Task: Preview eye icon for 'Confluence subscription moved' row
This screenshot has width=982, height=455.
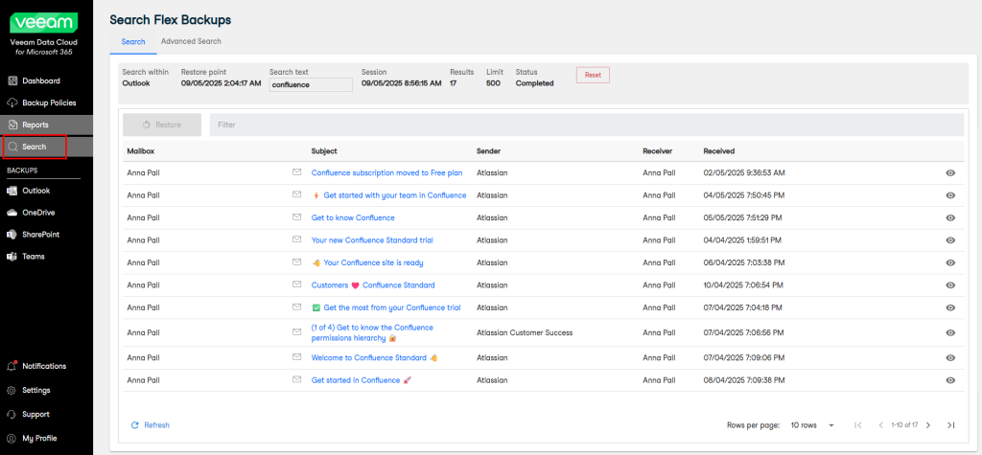Action: (950, 172)
